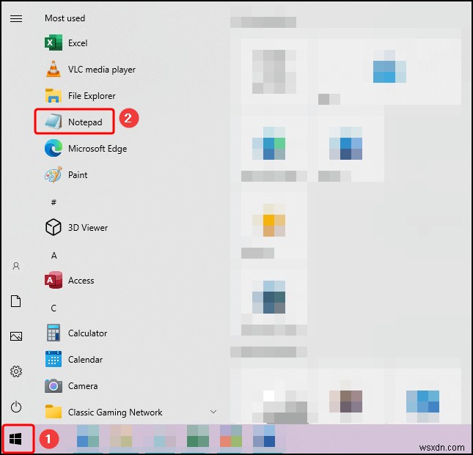
Task: Click the 'Camera' label text
Action: pyautogui.click(x=83, y=386)
